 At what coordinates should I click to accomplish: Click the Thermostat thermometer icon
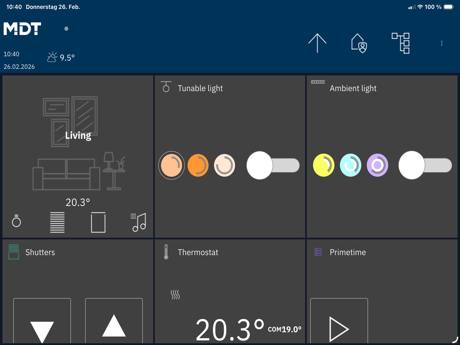pos(166,252)
